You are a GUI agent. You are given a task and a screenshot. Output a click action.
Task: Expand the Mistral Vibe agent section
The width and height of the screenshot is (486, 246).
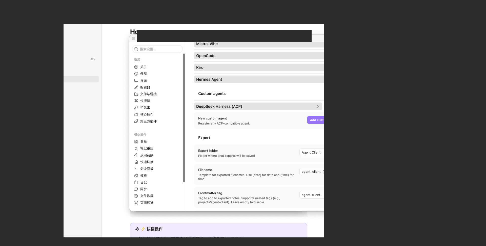259,44
